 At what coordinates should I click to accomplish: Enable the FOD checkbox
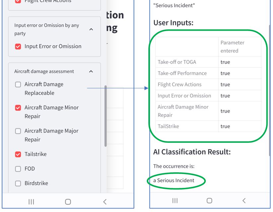click(x=18, y=169)
